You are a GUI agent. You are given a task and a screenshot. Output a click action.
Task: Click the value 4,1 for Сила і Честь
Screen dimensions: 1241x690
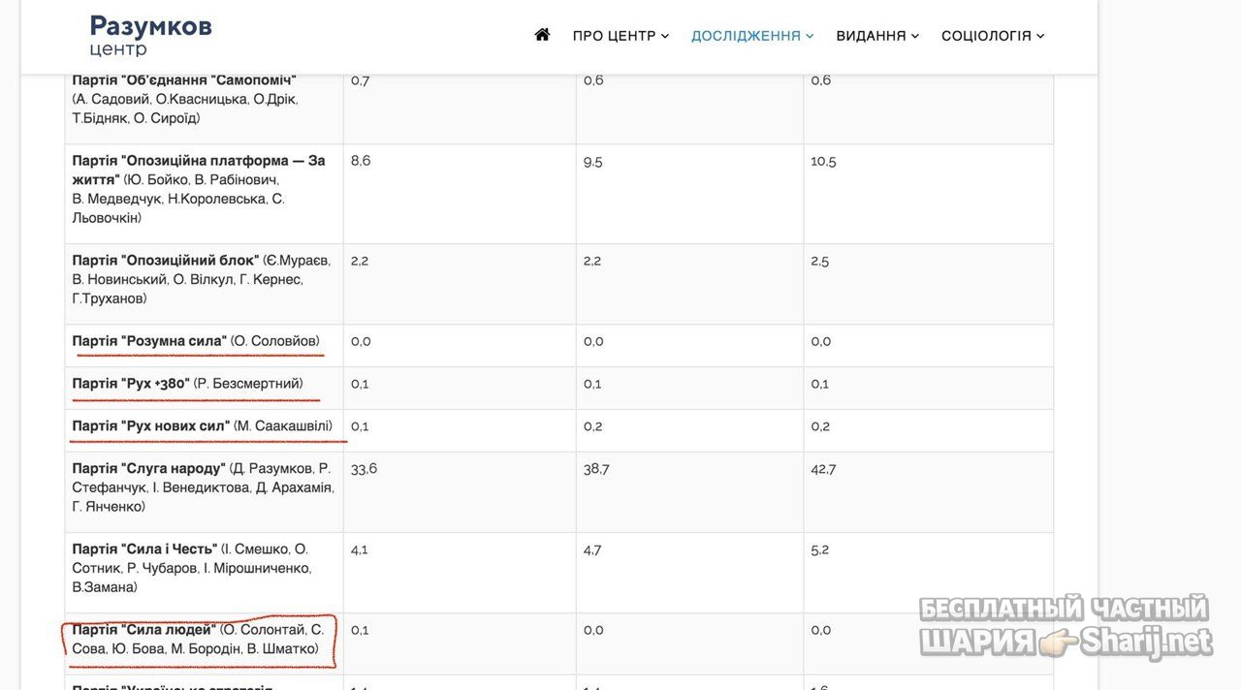click(359, 549)
